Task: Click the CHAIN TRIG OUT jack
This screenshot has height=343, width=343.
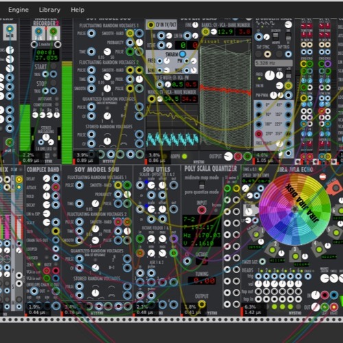Action: point(56,240)
